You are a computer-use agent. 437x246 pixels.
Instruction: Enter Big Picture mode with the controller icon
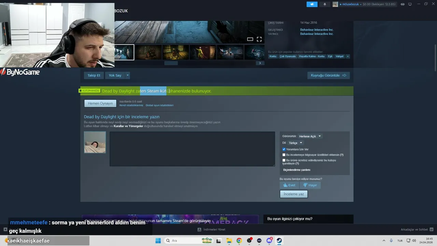[403, 4]
